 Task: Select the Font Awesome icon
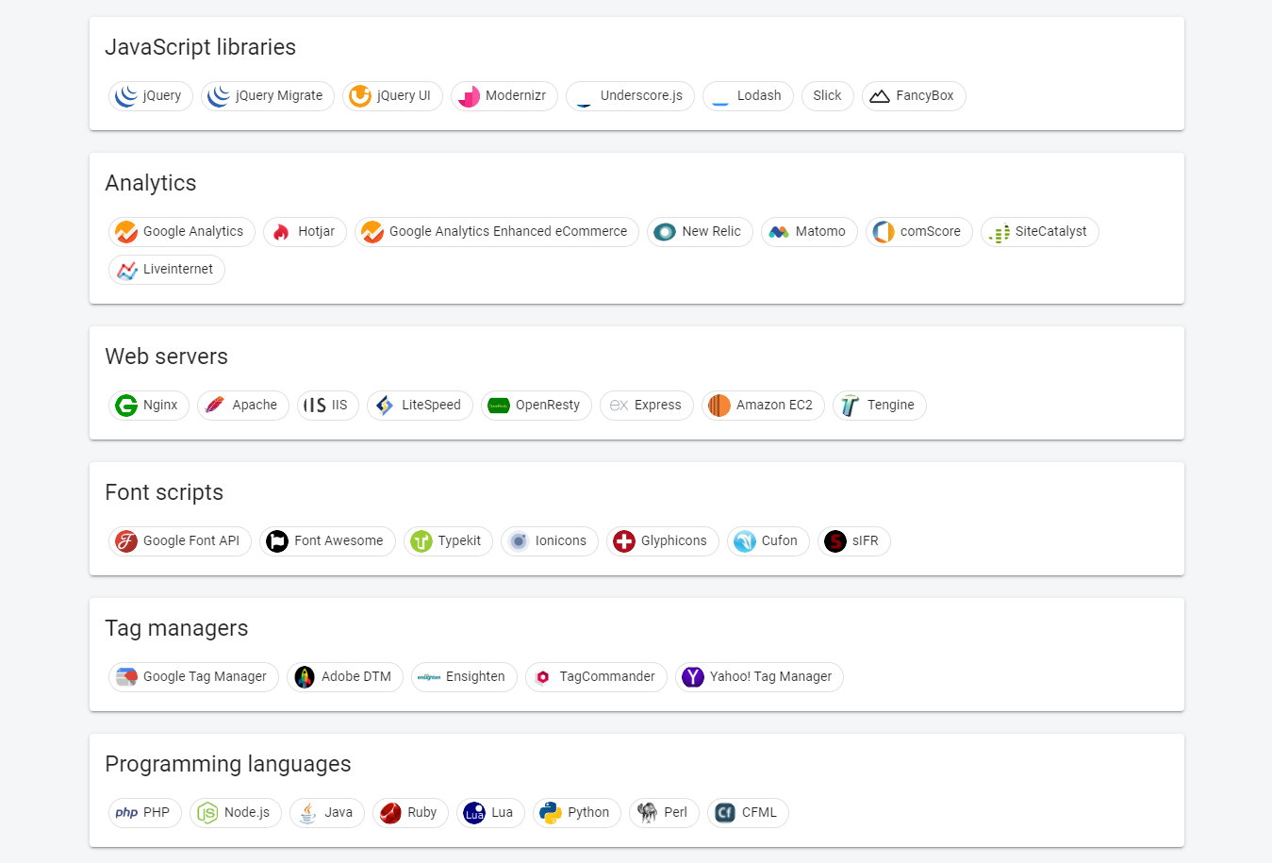[x=276, y=540]
